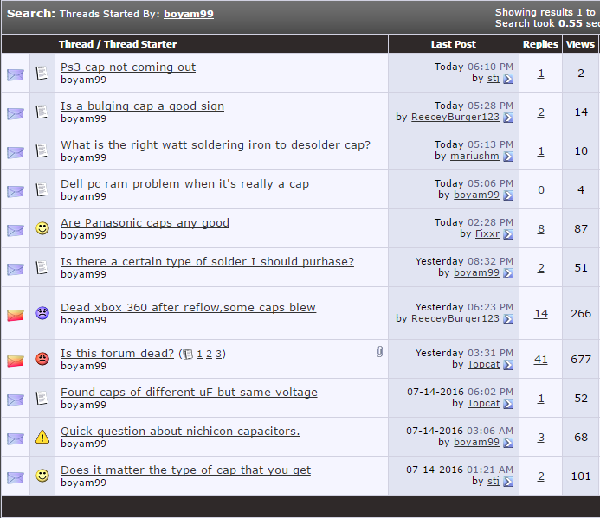Screen dimensions: 600x518
Task: Open sti profile on Ps3 cap row
Action: 494,79
